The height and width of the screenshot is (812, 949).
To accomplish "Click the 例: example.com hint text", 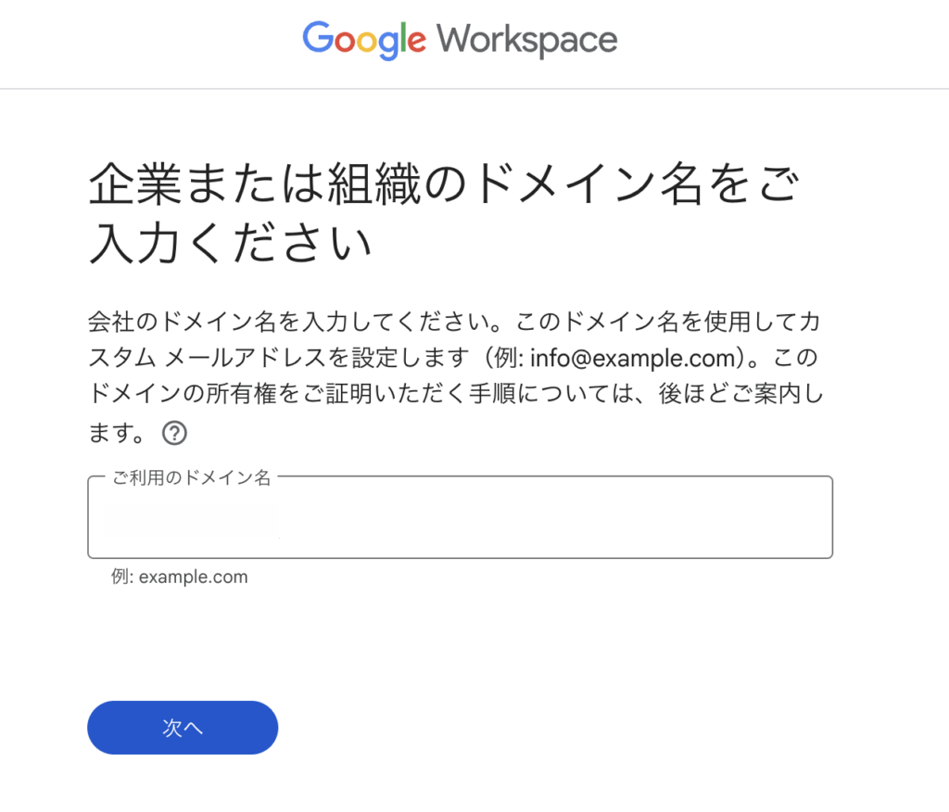I will click(180, 577).
